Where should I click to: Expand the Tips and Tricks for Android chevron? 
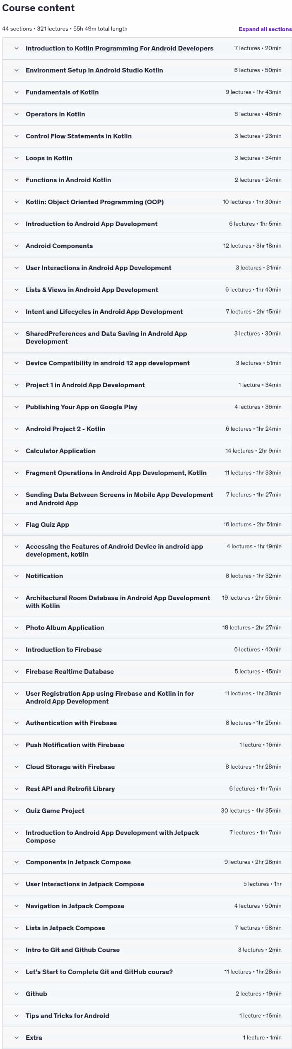point(17,1016)
